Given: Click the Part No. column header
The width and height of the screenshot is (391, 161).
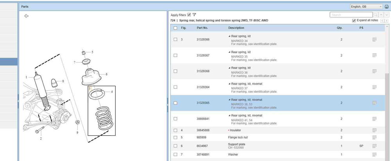Looking at the screenshot, I should coord(202,28).
